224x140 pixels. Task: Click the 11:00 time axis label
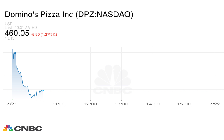pos(59,104)
